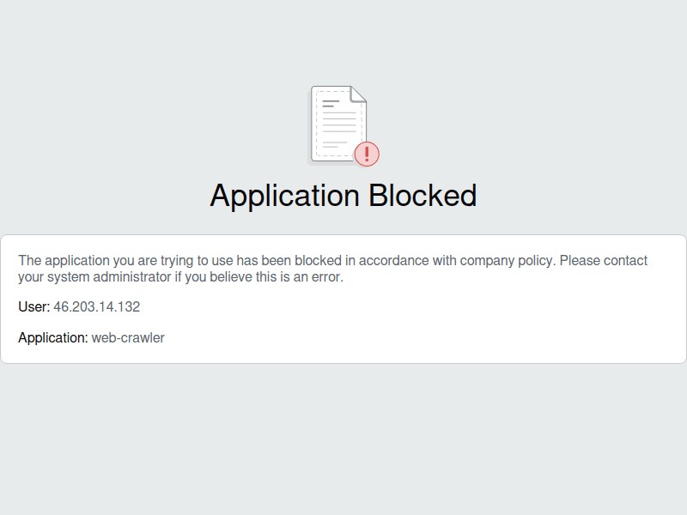
Task: Click the IP address 46.203.14.132
Action: click(x=96, y=306)
